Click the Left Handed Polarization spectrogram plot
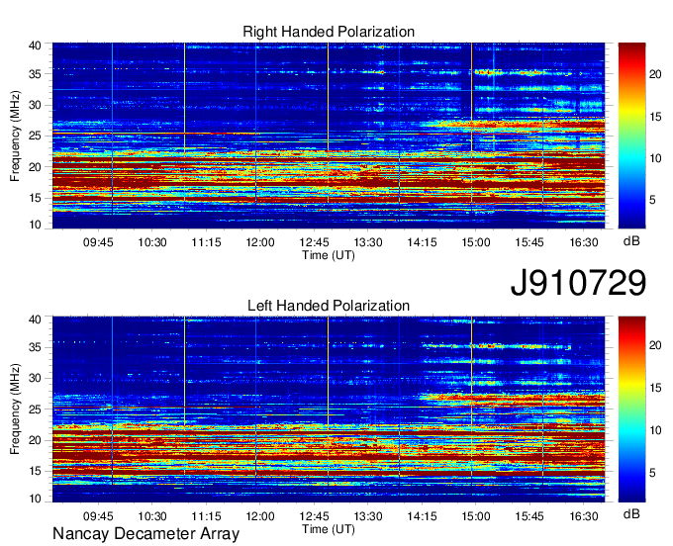 (x=329, y=409)
